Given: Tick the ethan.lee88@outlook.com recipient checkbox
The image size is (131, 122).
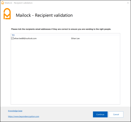Looking at the screenshot, I should [12, 38].
